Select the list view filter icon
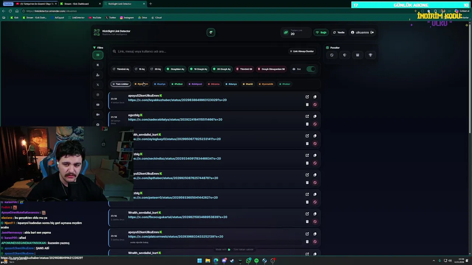The height and width of the screenshot is (265, 472). (x=98, y=55)
